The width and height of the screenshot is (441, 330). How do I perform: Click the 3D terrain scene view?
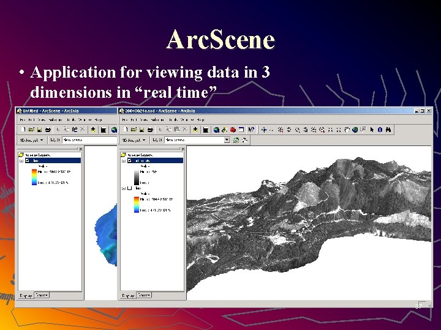coord(309,222)
